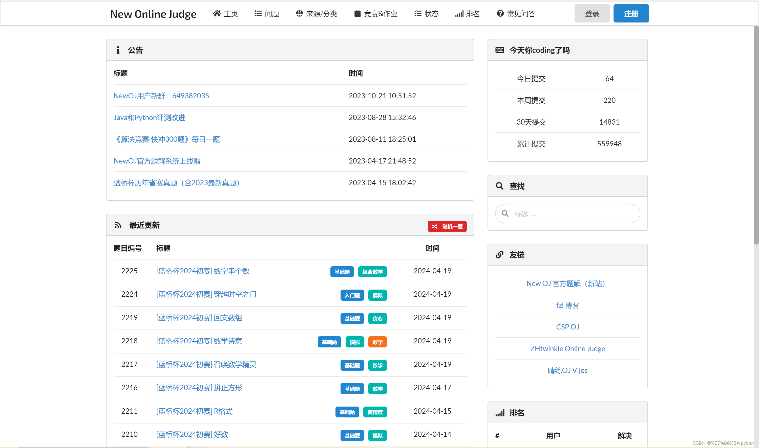Viewport: 759px width, 448px height.
Task: Click the calendar icon beside 竞赛&作业
Action: click(x=357, y=13)
